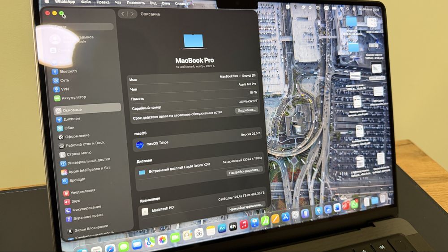448x252 pixels.
Task: Open Аккумулятор battery settings
Action: pyautogui.click(x=70, y=98)
